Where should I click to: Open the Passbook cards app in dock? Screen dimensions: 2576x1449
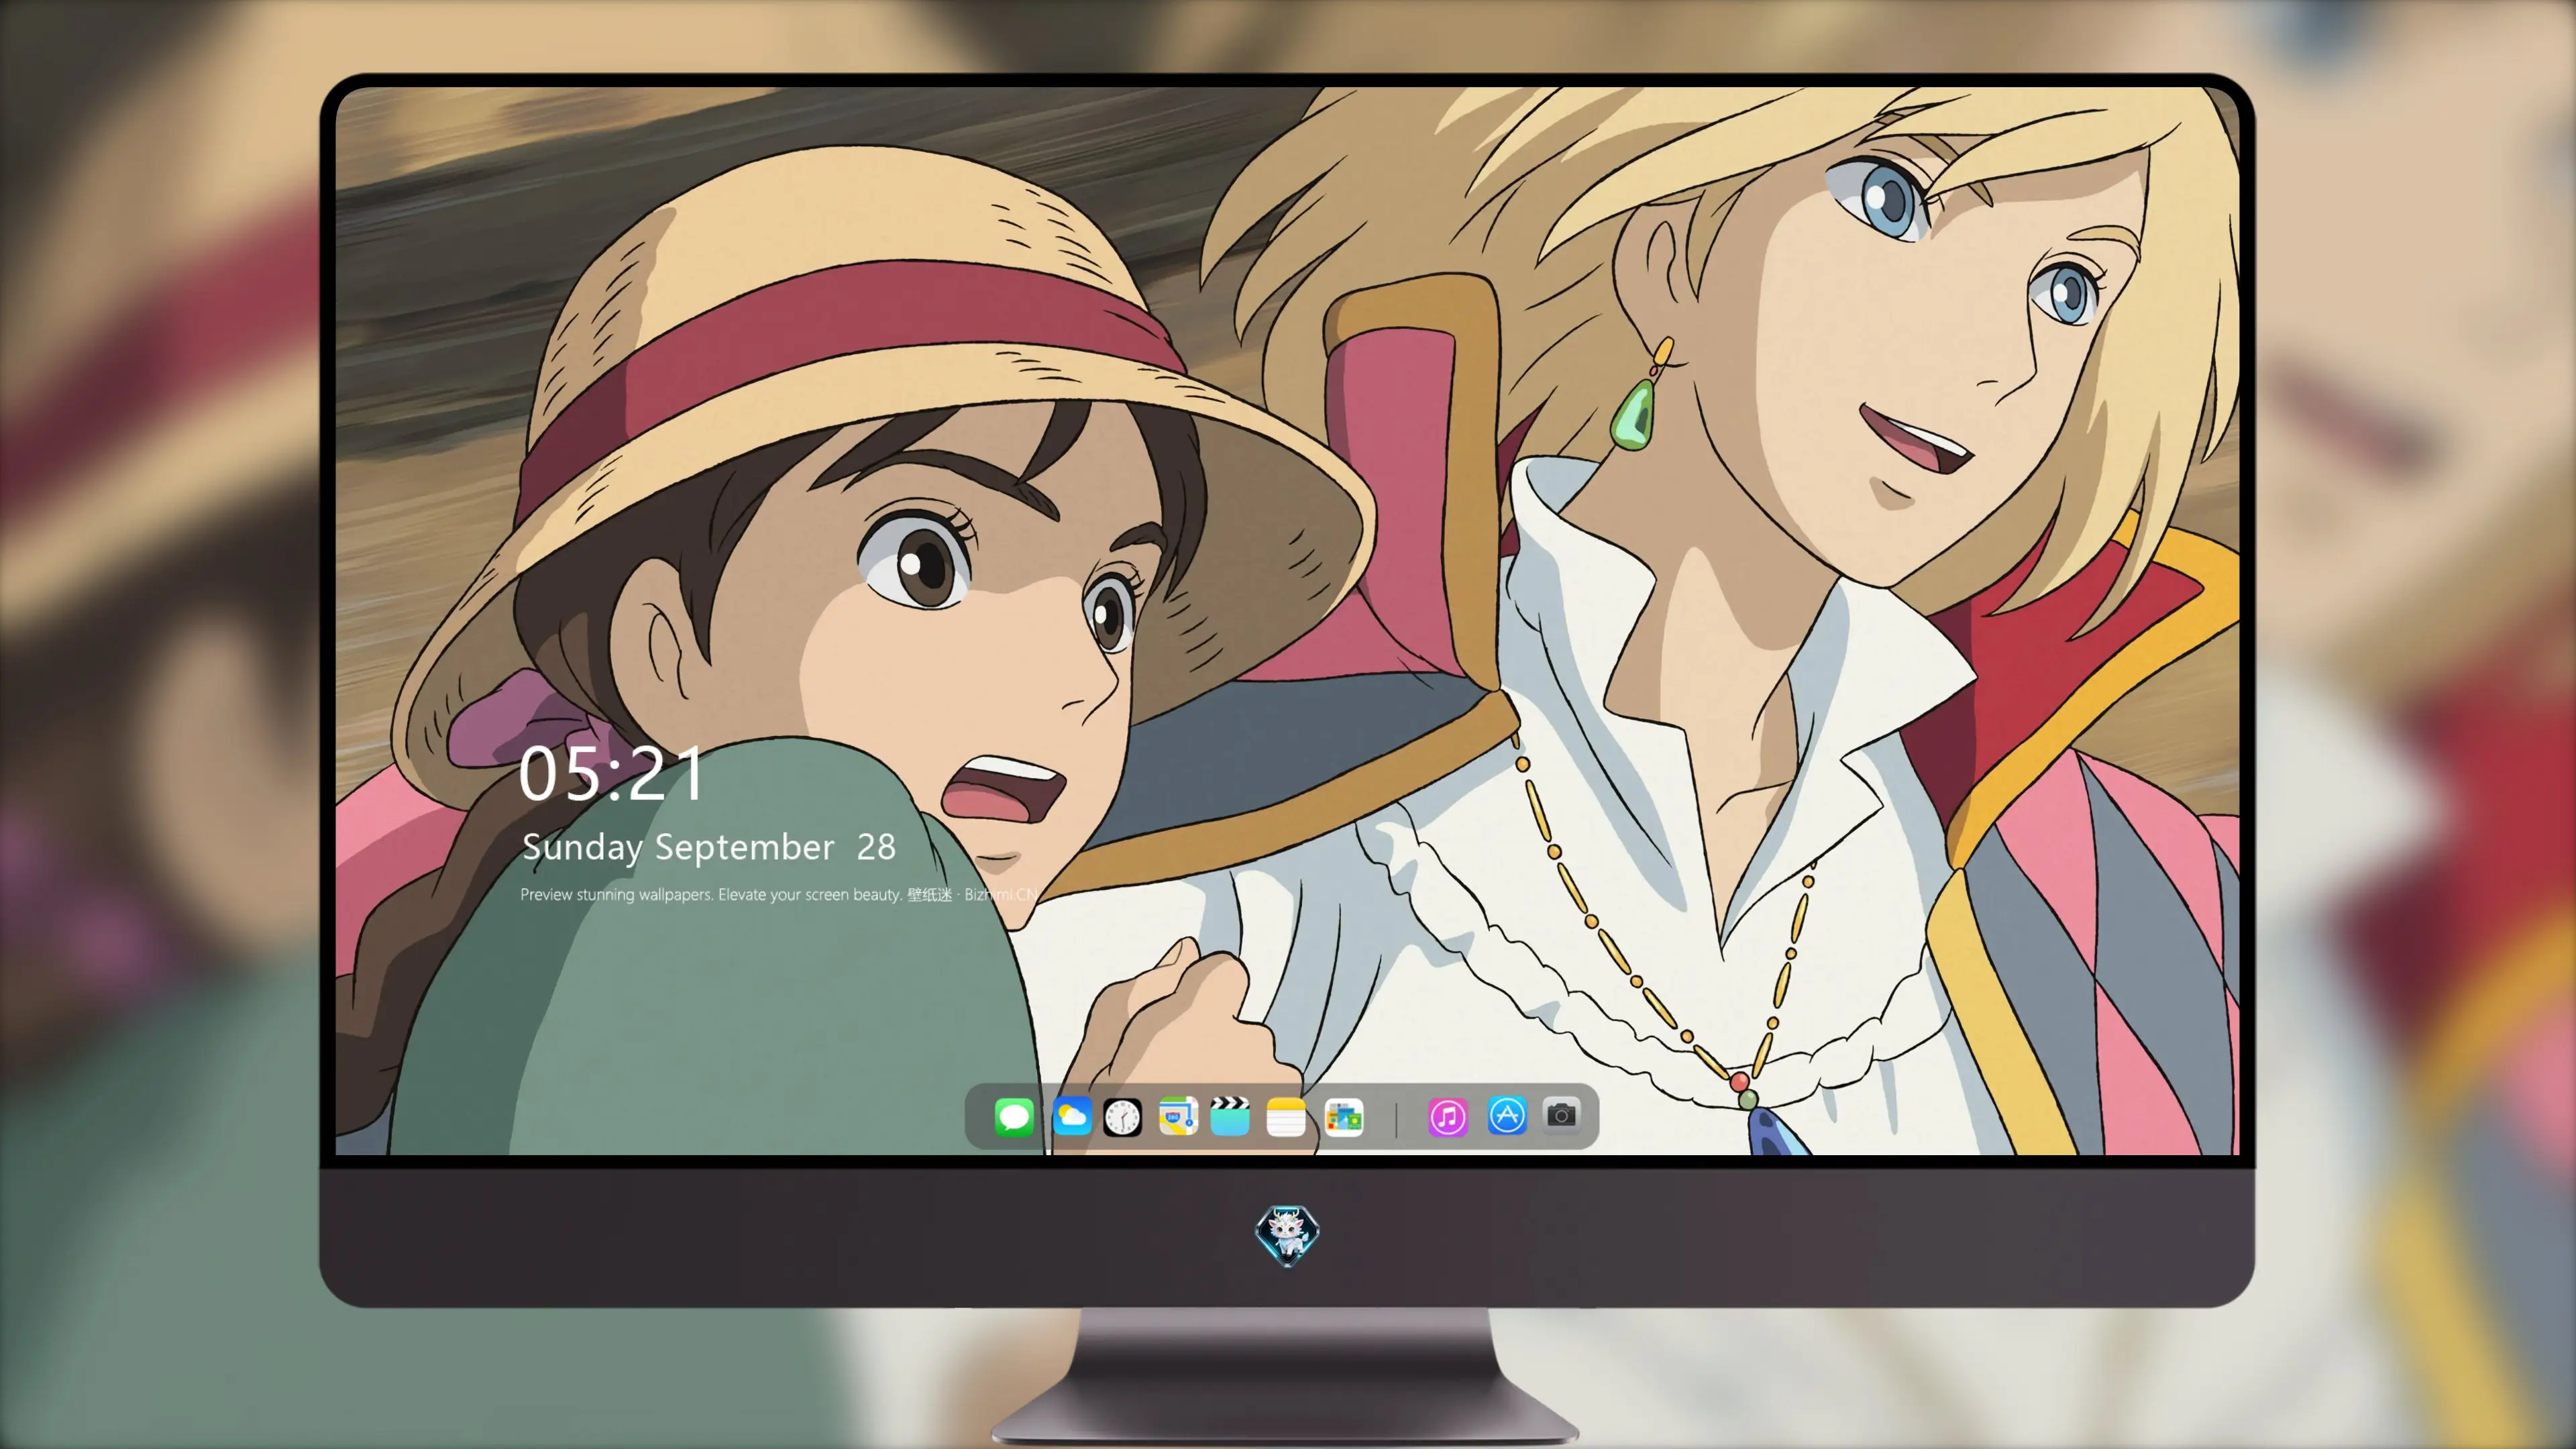1343,1116
